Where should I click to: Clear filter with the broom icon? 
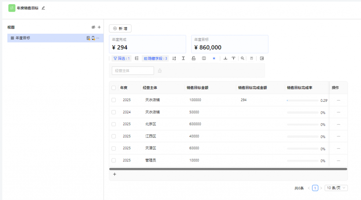(x=160, y=70)
